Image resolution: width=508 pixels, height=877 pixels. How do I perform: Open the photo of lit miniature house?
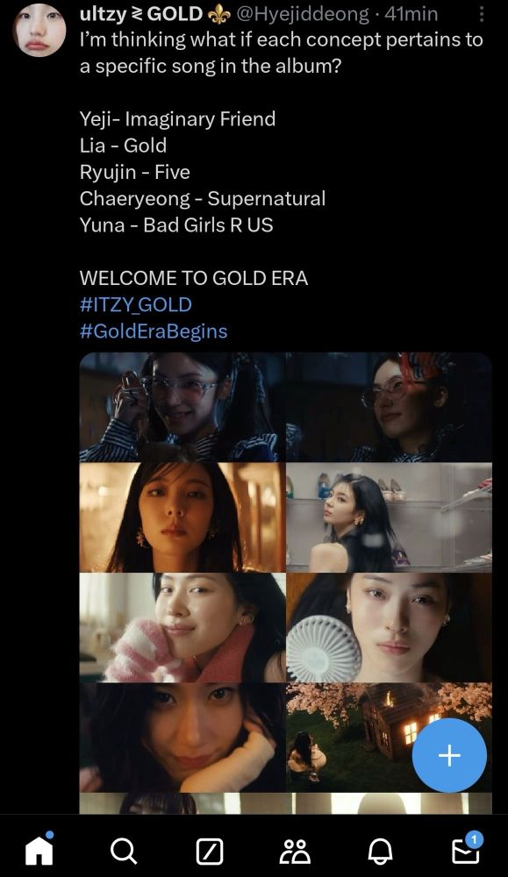pos(390,738)
